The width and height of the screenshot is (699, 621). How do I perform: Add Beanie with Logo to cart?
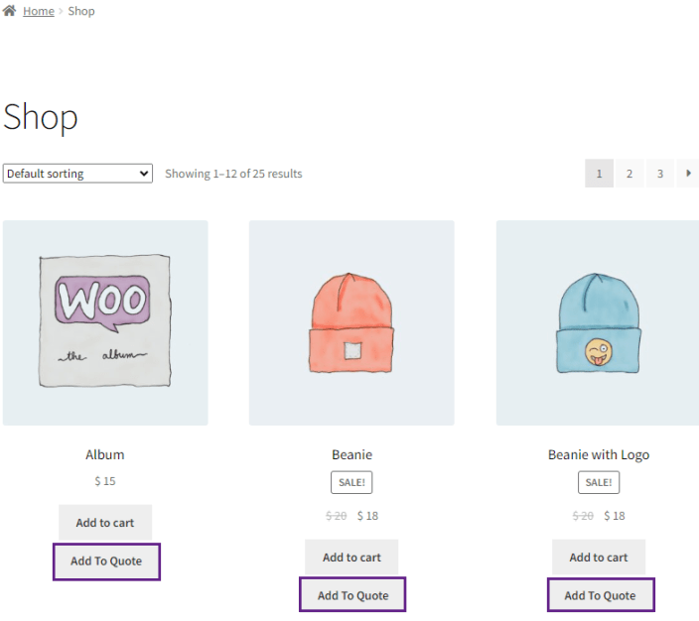599,557
